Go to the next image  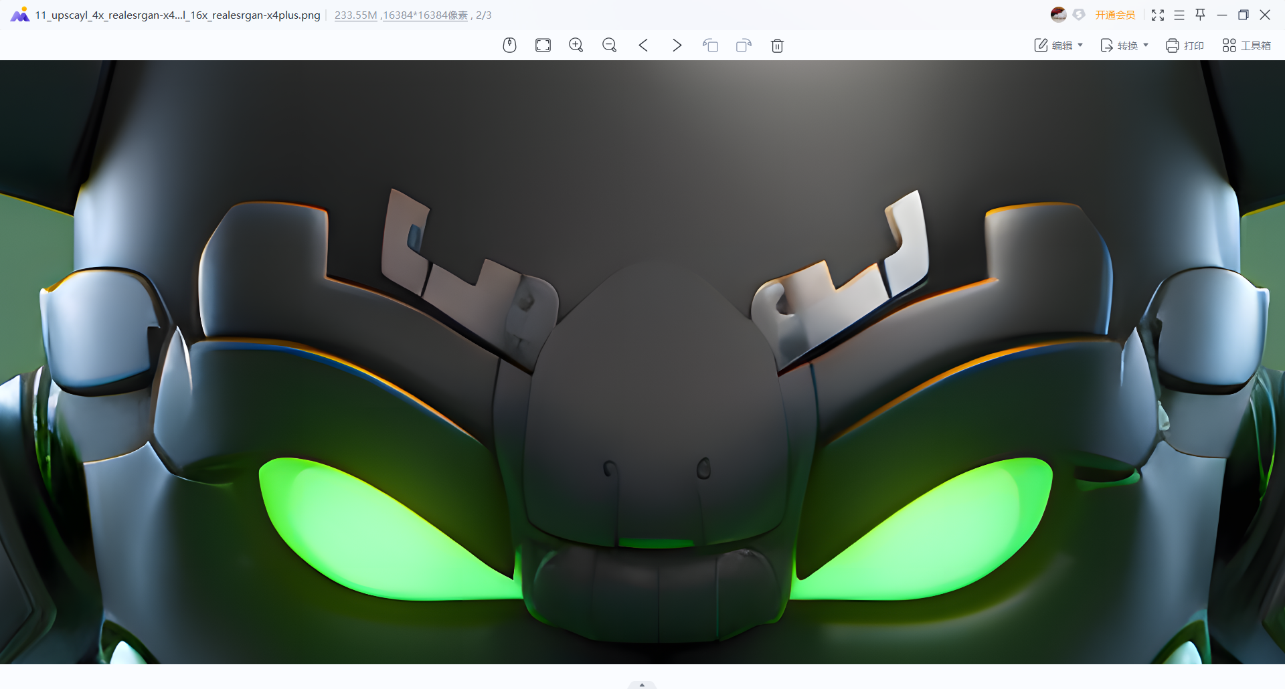point(677,45)
